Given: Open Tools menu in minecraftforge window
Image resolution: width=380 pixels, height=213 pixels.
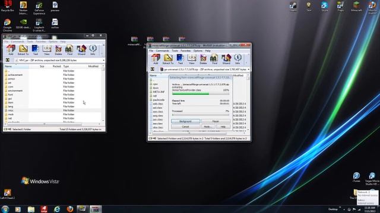Looking at the screenshot, I should 175,51.
